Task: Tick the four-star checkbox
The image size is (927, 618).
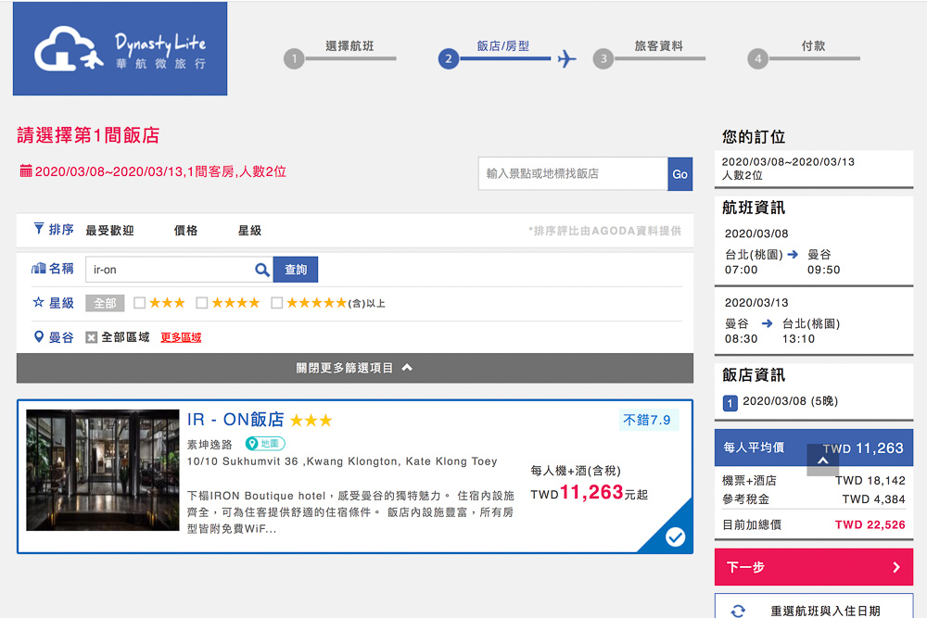Action: click(x=201, y=303)
